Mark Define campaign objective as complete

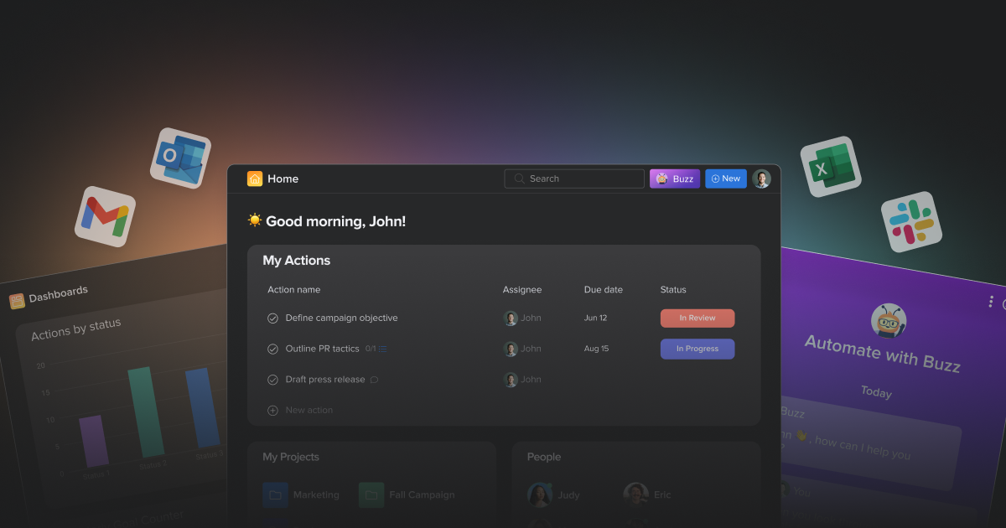272,318
